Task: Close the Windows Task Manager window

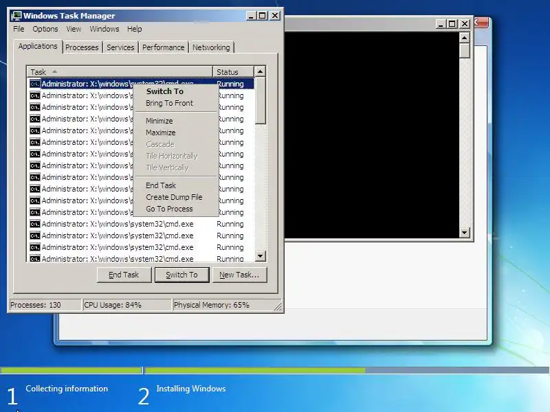Action: click(x=275, y=16)
